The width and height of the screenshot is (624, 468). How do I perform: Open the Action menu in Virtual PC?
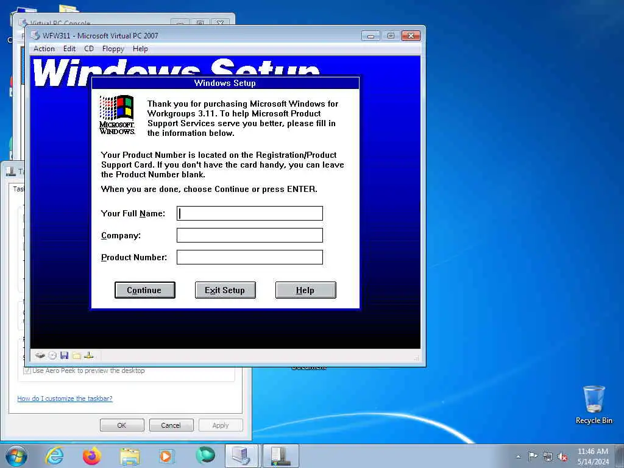pyautogui.click(x=44, y=49)
